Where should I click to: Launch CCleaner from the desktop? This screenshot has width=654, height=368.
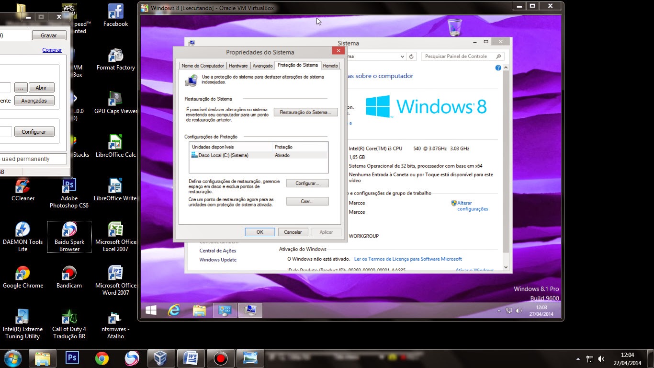click(x=23, y=190)
